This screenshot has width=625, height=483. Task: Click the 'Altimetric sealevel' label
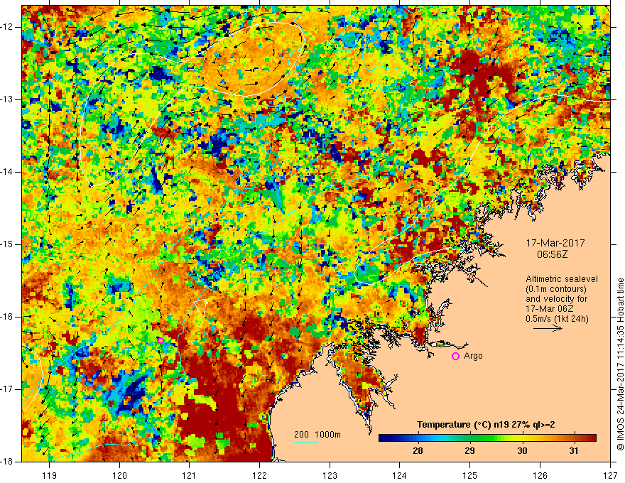[x=562, y=279]
